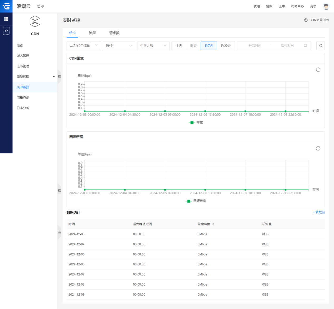Click 0GB in the 2024-12-07 row
334x309 pixels.
pyautogui.click(x=265, y=274)
